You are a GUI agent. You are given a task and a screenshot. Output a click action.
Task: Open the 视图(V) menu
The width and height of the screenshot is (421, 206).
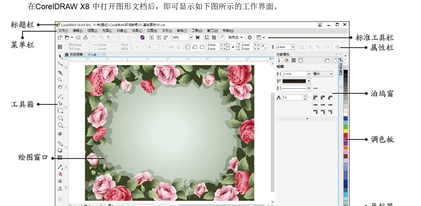point(92,31)
